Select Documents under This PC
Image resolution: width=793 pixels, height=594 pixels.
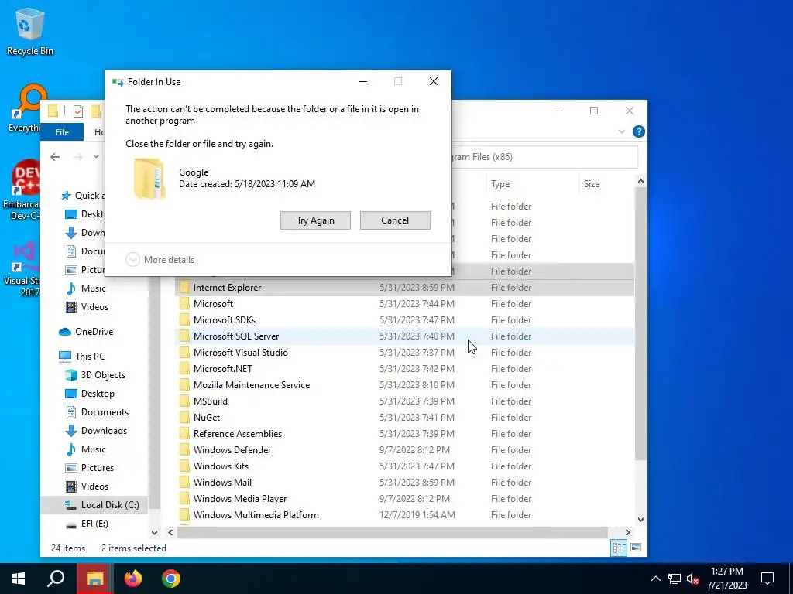[105, 412]
